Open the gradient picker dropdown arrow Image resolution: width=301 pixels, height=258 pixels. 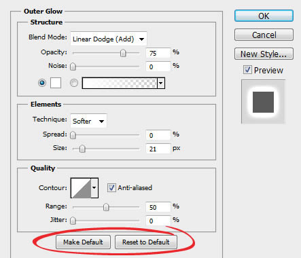pos(161,83)
